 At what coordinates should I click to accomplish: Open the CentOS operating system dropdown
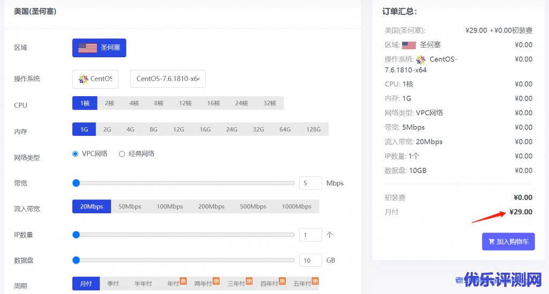coord(95,79)
